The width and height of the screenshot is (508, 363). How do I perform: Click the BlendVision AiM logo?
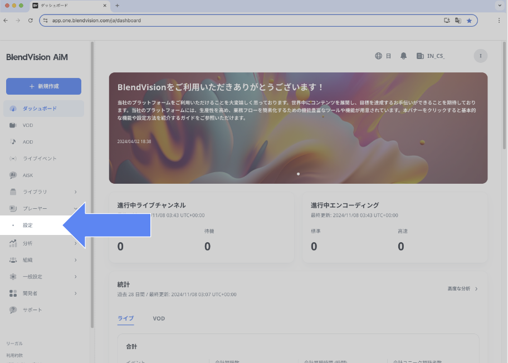[x=37, y=57]
